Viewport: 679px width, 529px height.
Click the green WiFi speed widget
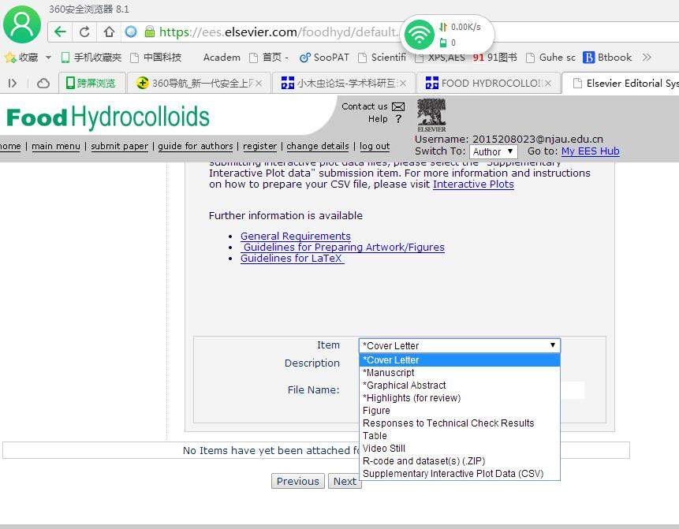tap(418, 35)
